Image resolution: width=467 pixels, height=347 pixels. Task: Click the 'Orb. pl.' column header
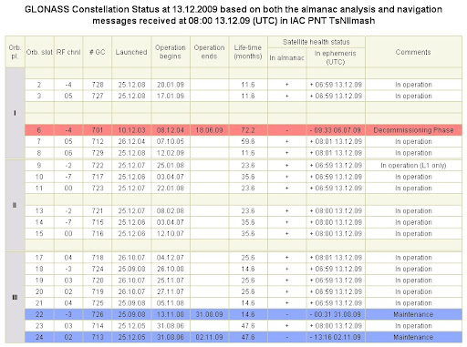tap(15, 52)
